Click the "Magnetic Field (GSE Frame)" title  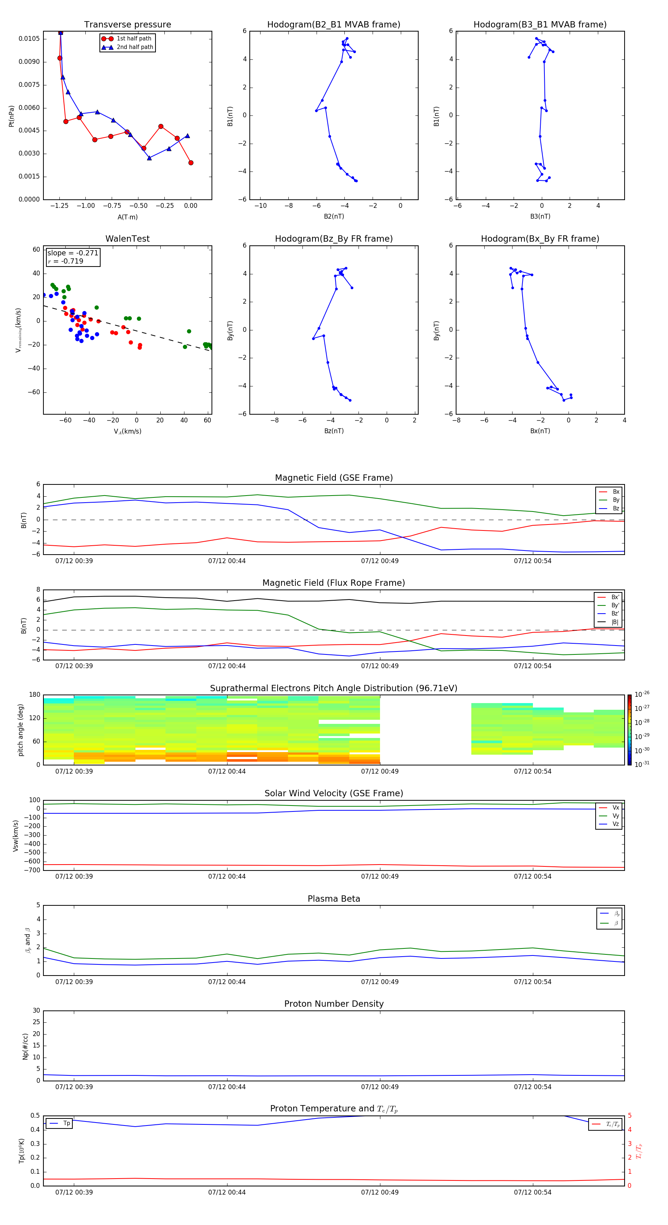coord(334,478)
